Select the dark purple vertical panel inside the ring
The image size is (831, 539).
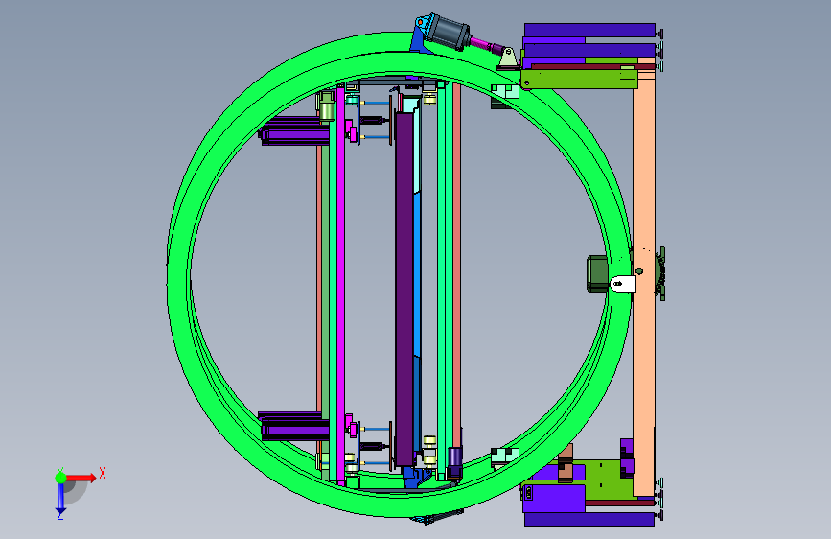(x=404, y=289)
